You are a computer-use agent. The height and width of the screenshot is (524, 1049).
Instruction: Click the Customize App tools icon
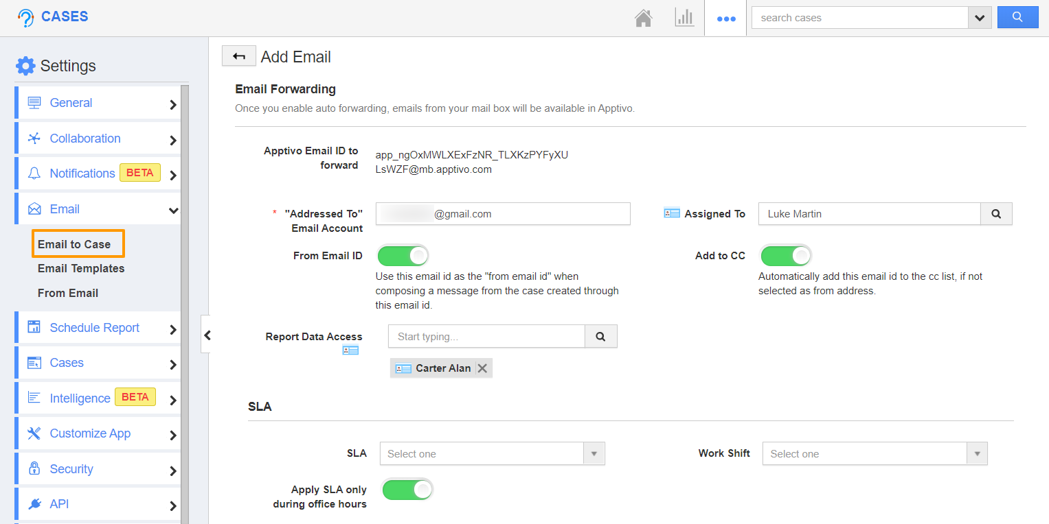coord(34,433)
